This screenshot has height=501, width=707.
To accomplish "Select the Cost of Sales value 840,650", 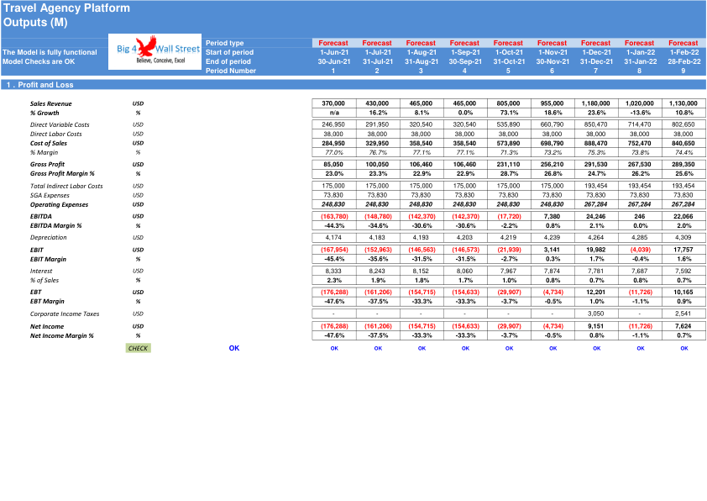I will [683, 144].
